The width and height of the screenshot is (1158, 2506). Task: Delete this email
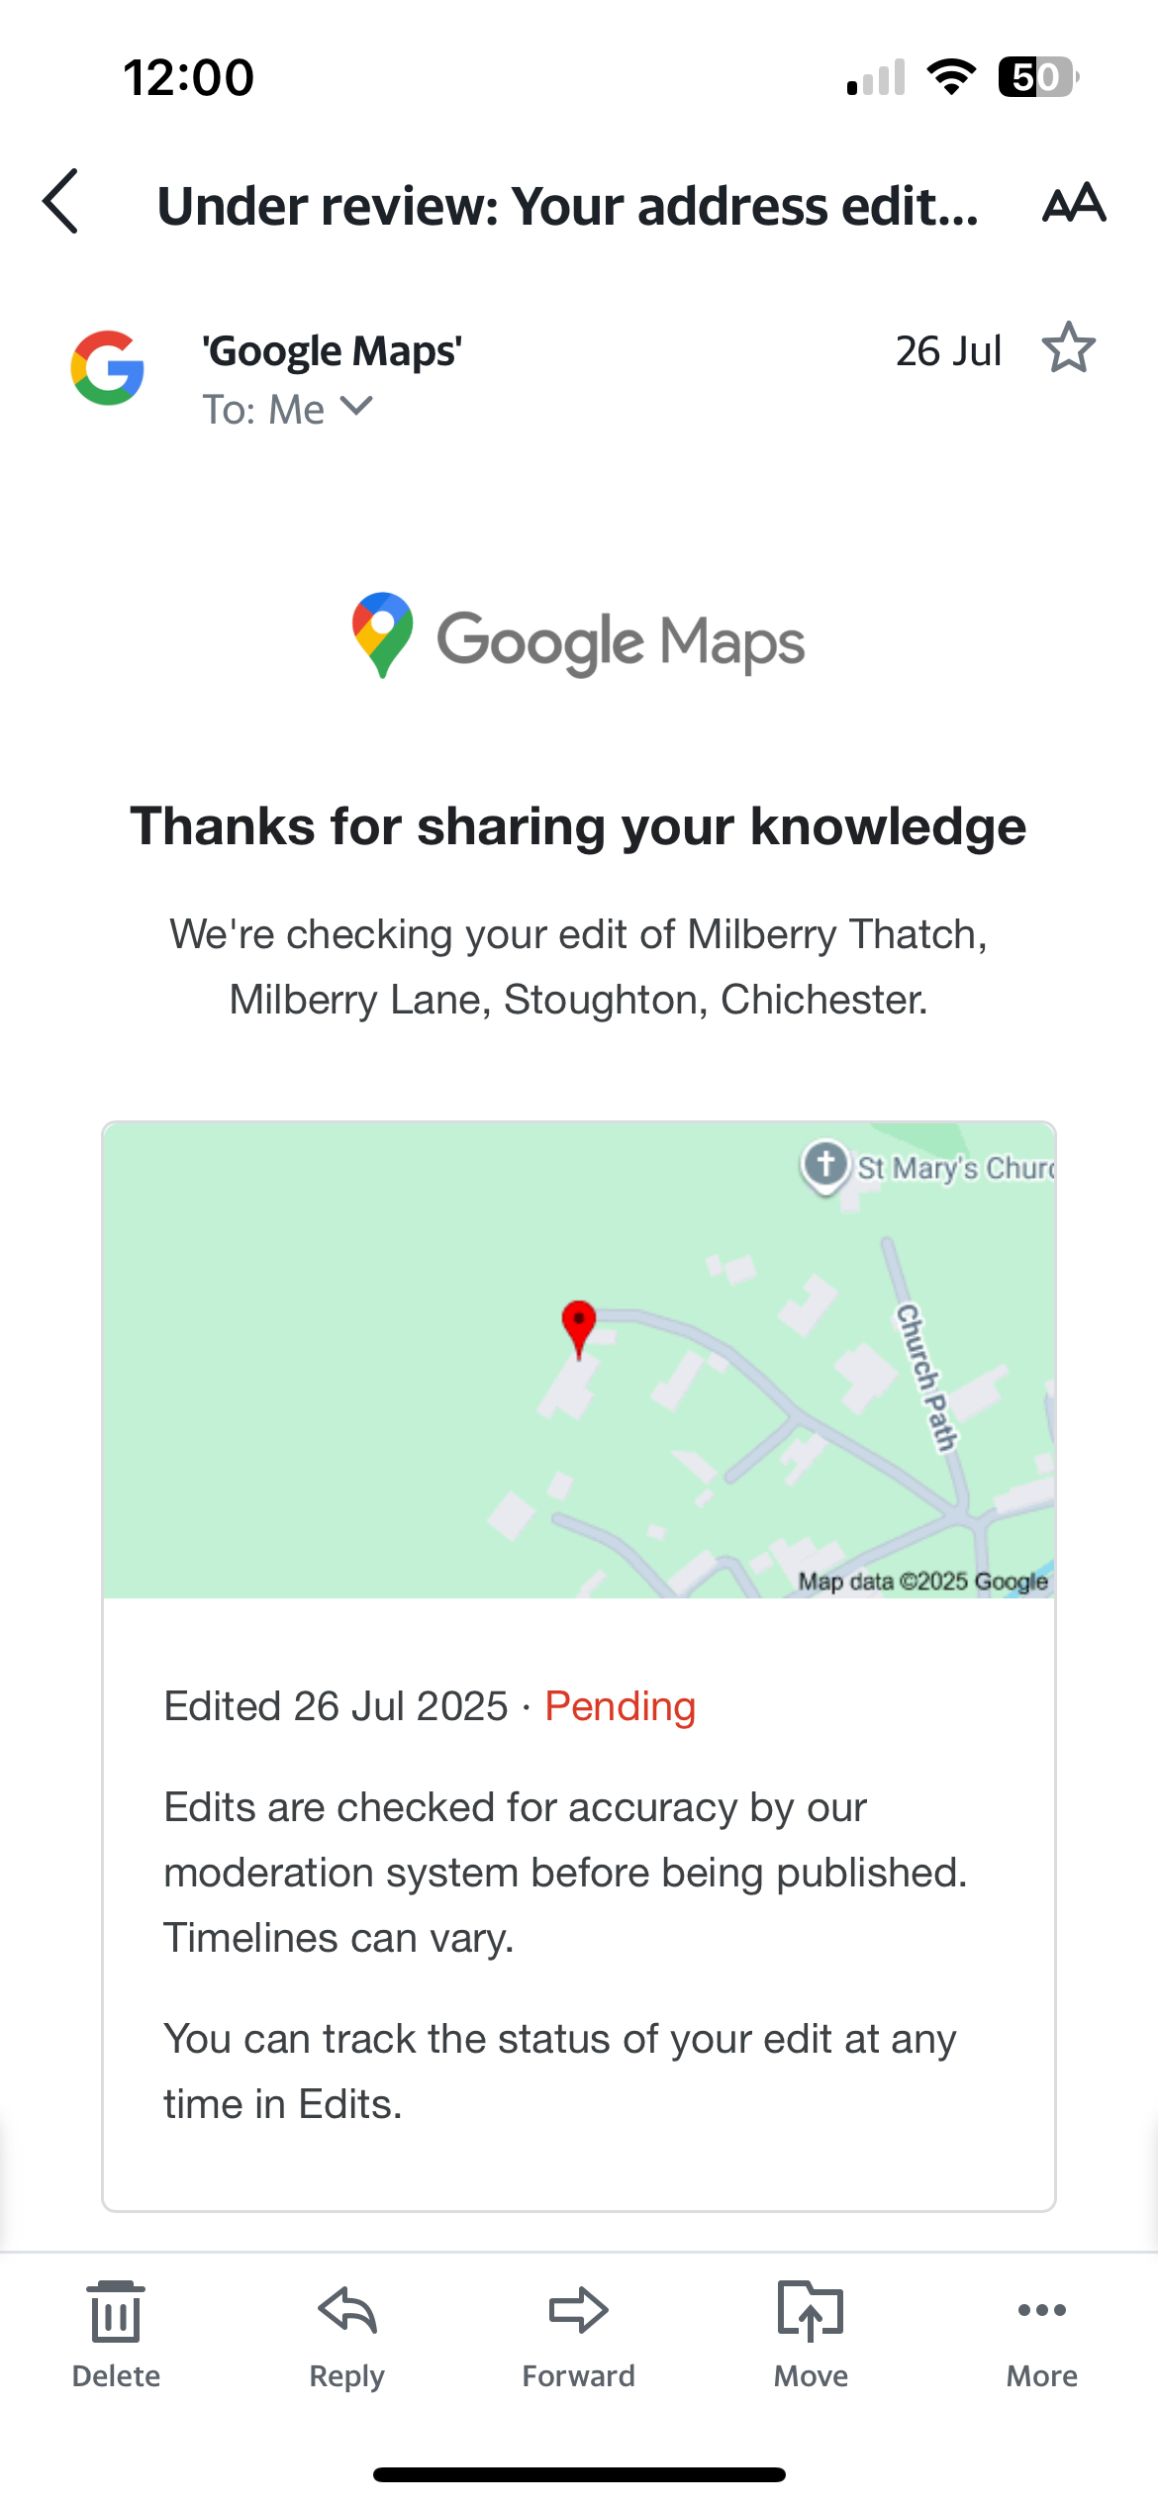coord(116,2334)
